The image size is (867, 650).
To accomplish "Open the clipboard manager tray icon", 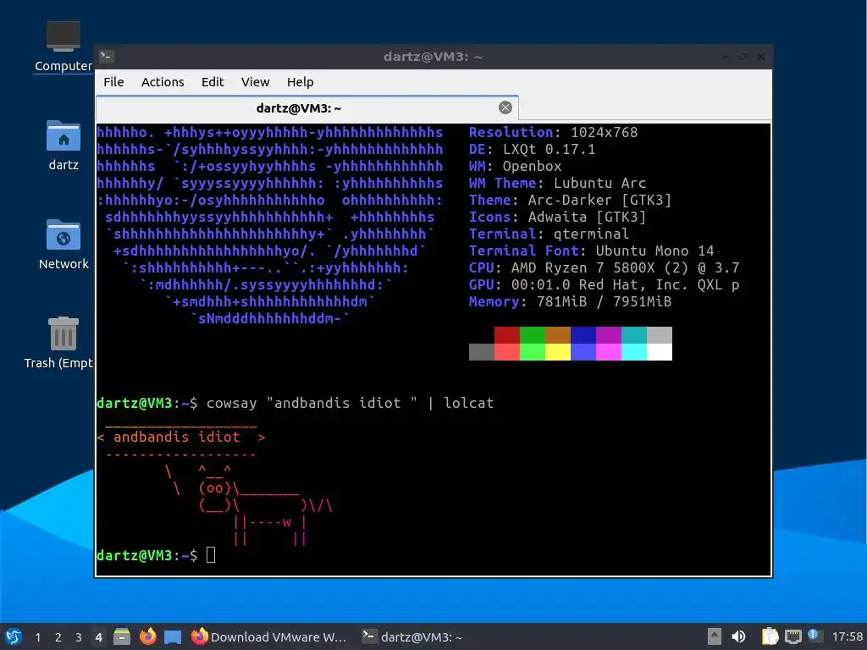I will (x=770, y=636).
